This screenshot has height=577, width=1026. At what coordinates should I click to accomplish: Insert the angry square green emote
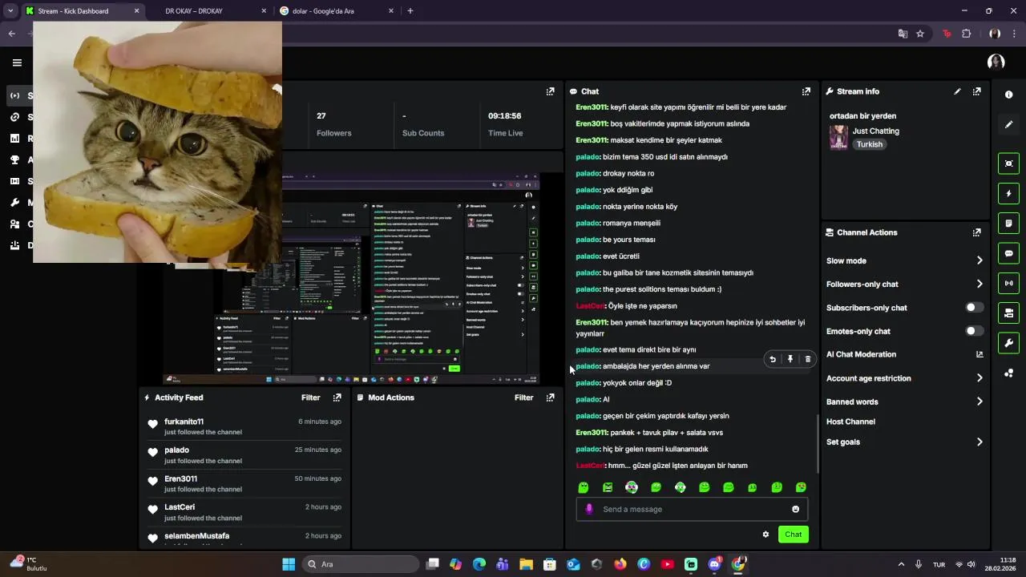(x=608, y=487)
